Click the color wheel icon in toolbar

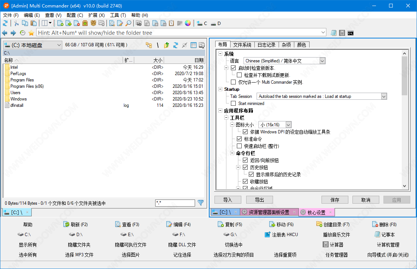[x=188, y=23]
